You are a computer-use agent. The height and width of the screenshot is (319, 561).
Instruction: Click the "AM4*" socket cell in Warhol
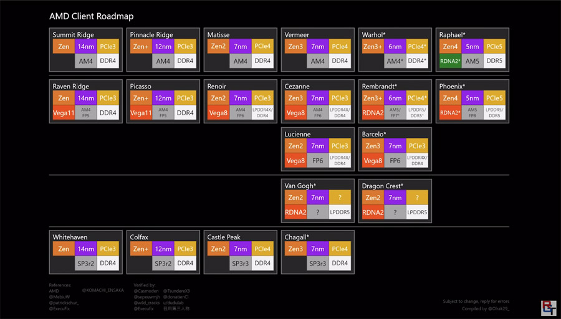395,61
